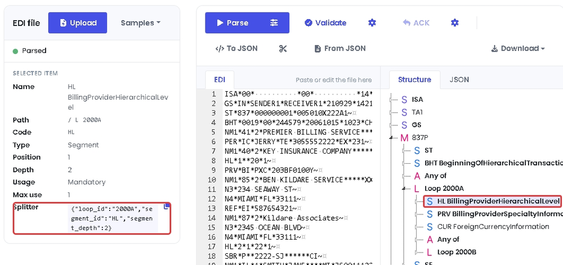563x265 pixels.
Task: Select BHT BeginningOfHierarchicalTransaction node
Action: [x=494, y=163]
